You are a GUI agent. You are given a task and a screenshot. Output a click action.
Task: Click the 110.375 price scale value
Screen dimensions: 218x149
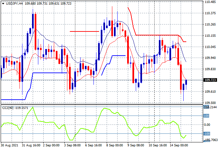point(210,13)
